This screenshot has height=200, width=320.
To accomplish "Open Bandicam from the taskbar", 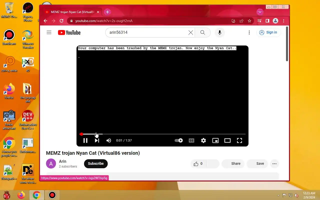I will point(52,195).
